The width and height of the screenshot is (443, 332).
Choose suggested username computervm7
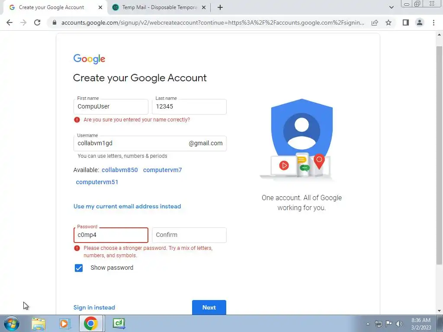163,170
